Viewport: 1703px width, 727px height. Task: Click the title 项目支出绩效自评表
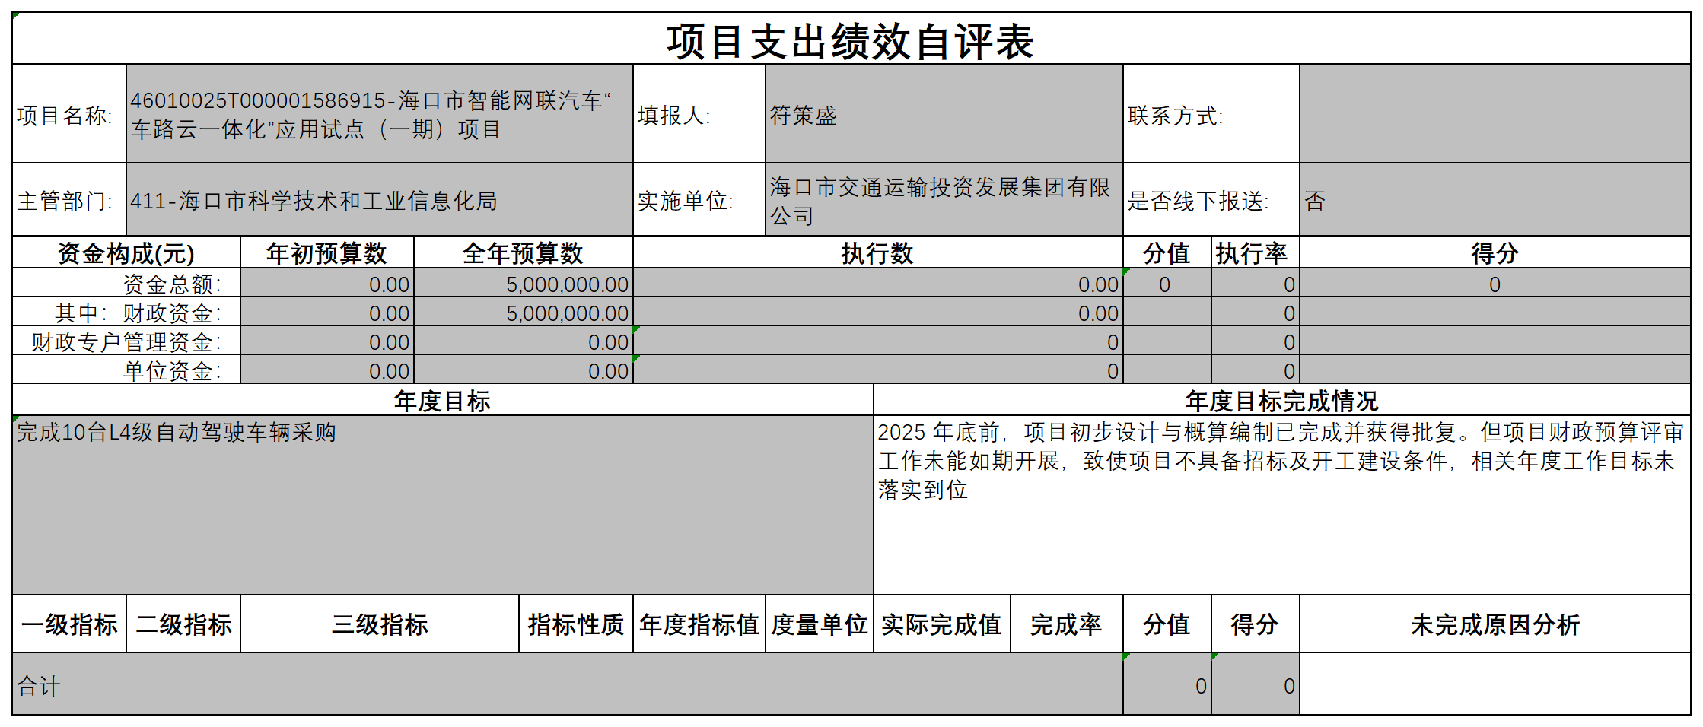pos(850,41)
